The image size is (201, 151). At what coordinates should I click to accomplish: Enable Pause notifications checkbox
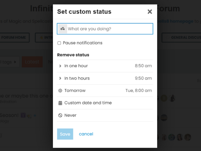click(x=59, y=43)
